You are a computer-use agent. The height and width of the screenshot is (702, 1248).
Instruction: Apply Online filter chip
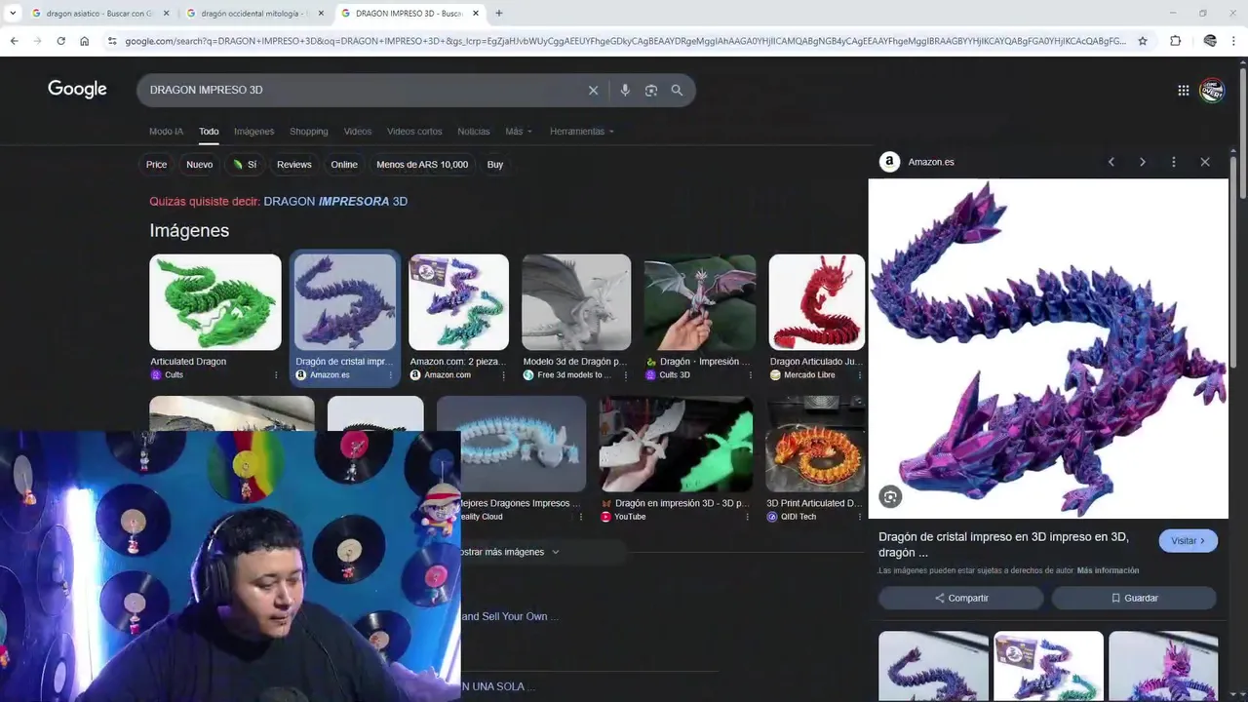coord(344,165)
